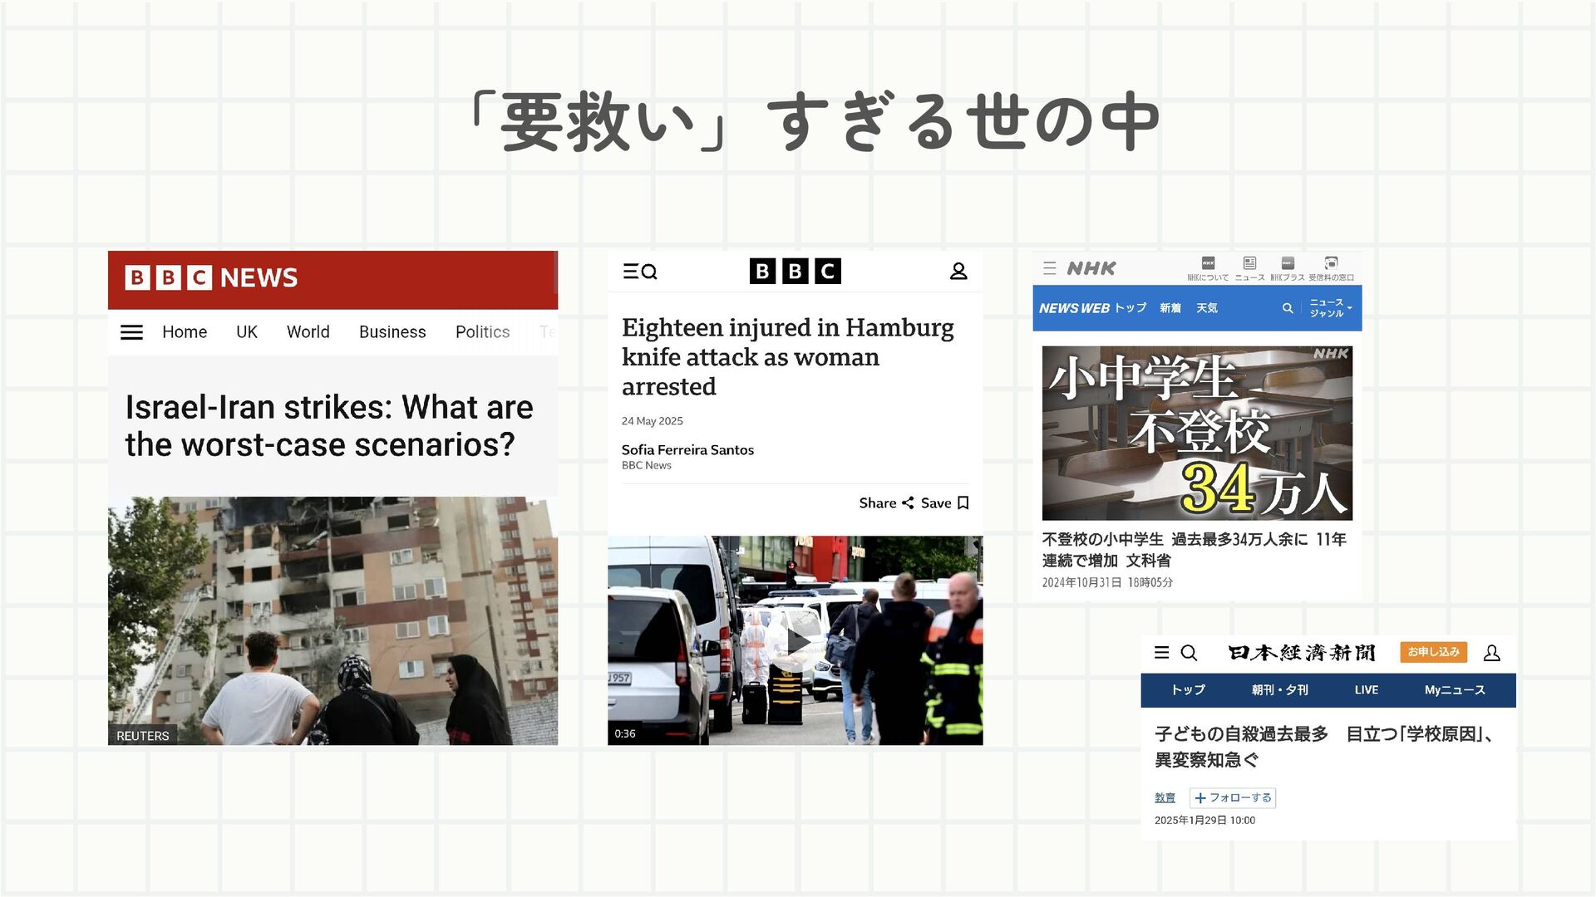Open Politics section in BBC News nav
Viewport: 1596px width, 897px height.
click(x=483, y=332)
